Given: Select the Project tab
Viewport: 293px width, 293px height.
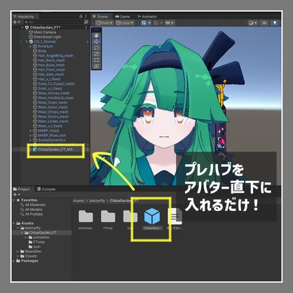Looking at the screenshot, I should (22, 189).
